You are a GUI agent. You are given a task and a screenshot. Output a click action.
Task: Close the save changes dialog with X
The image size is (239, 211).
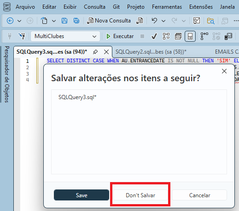(x=224, y=71)
